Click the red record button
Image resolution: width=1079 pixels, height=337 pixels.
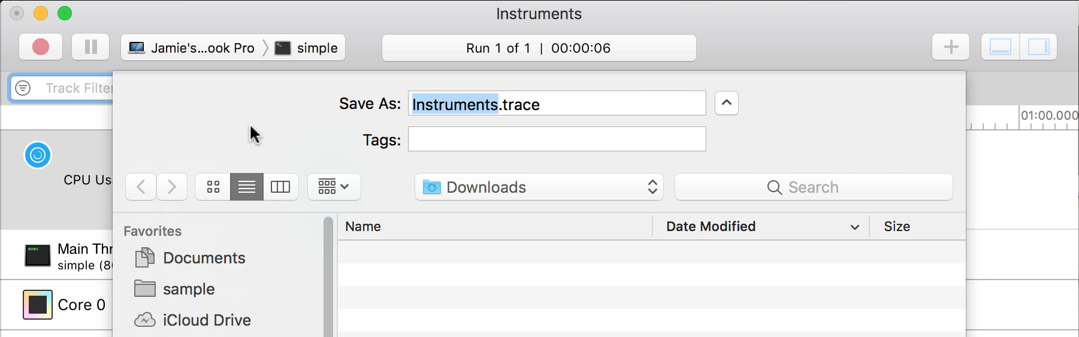[x=41, y=47]
